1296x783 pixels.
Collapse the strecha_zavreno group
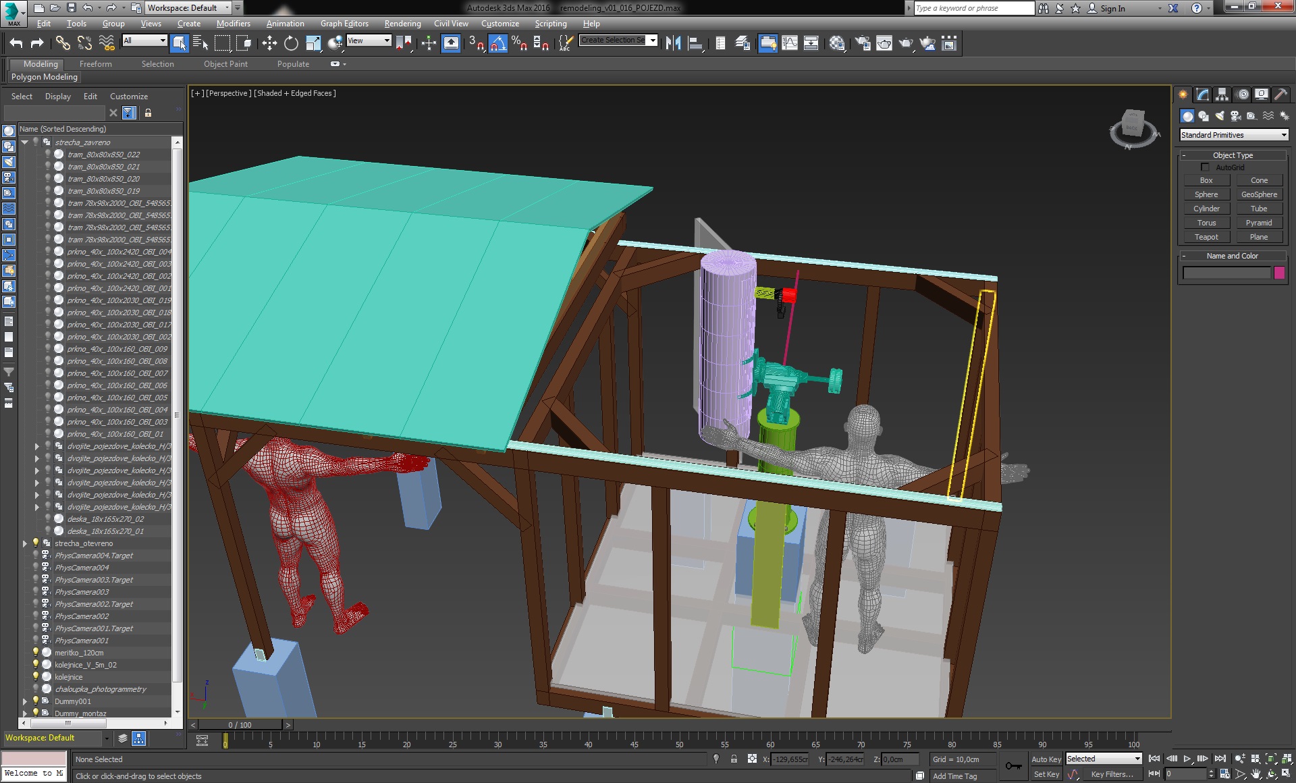tap(25, 142)
